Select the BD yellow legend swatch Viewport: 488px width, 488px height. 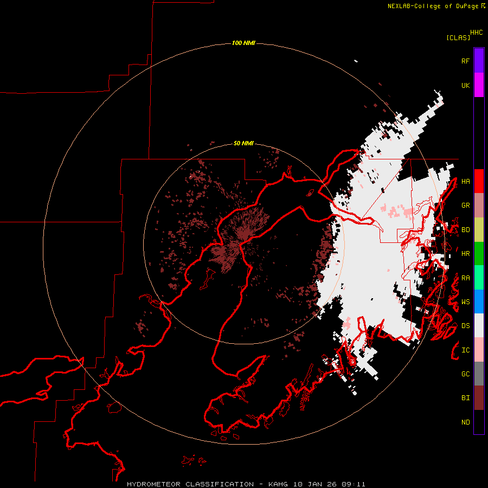pyautogui.click(x=479, y=230)
